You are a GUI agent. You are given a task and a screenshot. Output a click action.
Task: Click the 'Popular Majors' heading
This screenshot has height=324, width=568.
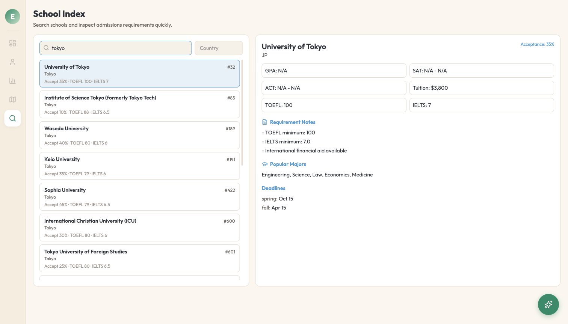pos(288,164)
